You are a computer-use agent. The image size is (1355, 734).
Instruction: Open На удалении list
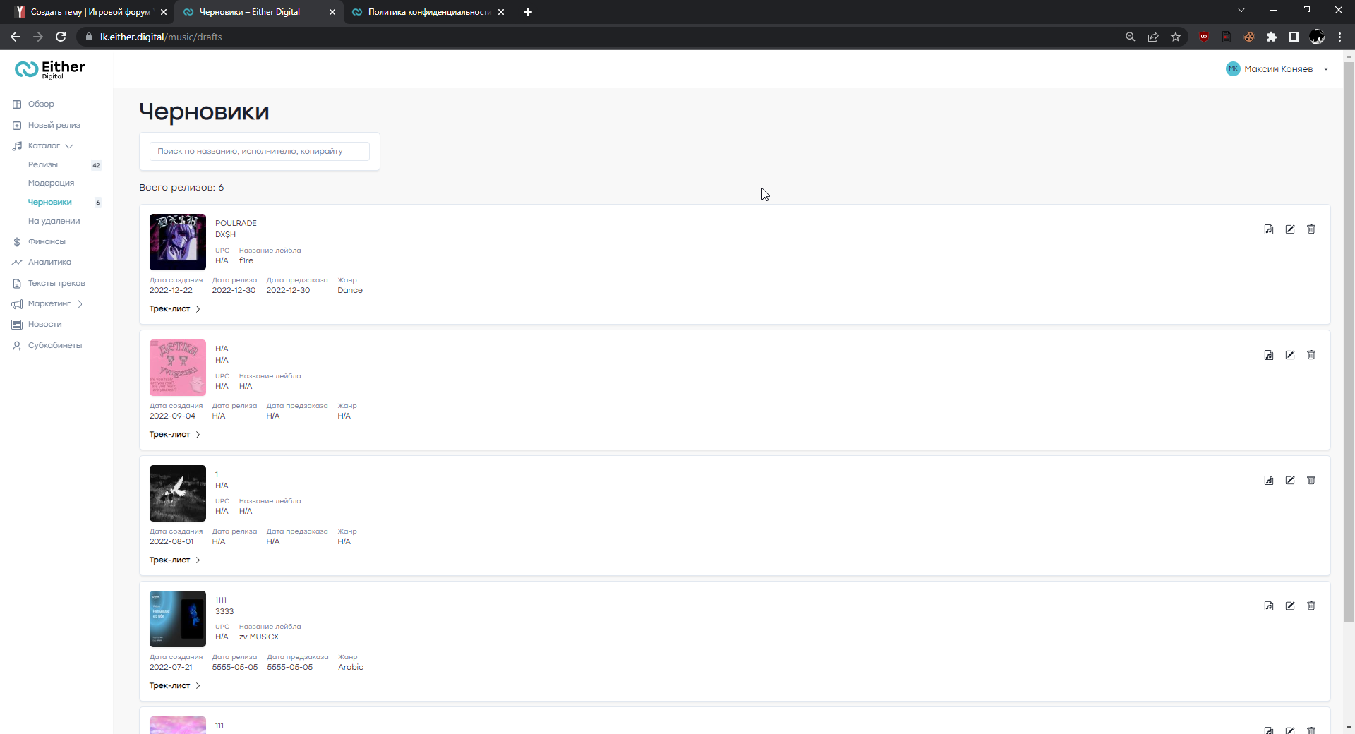coord(54,221)
